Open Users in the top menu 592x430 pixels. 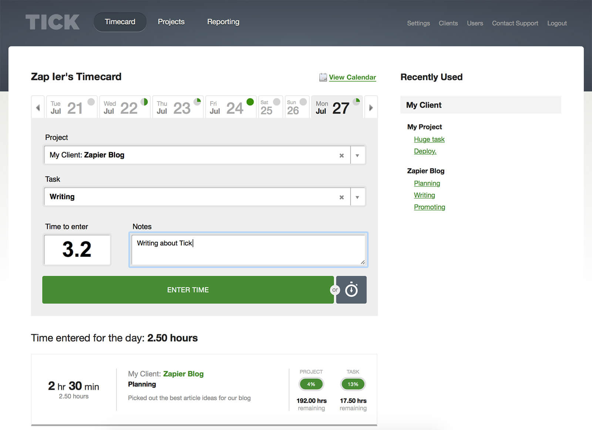tap(475, 23)
